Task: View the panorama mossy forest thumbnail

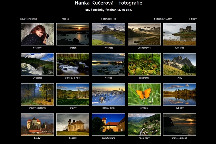Action: [144, 64]
